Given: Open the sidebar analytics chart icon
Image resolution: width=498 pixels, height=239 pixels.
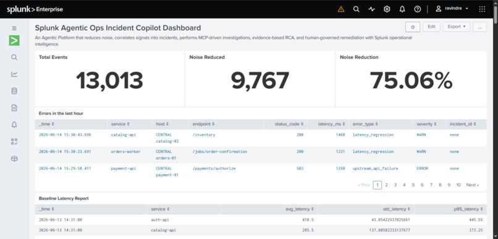Looking at the screenshot, I should click(x=14, y=74).
